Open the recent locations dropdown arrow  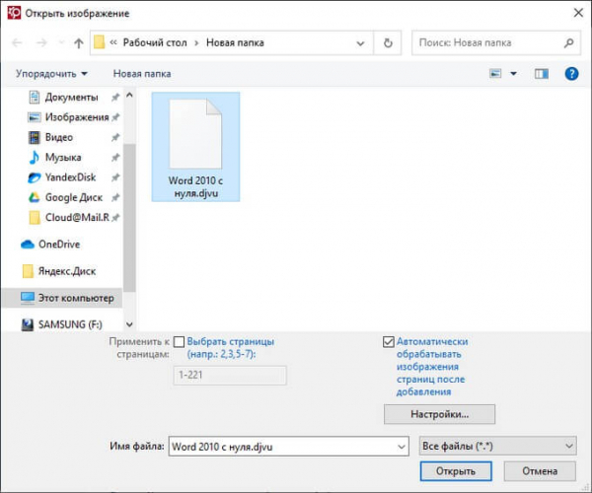[61, 43]
